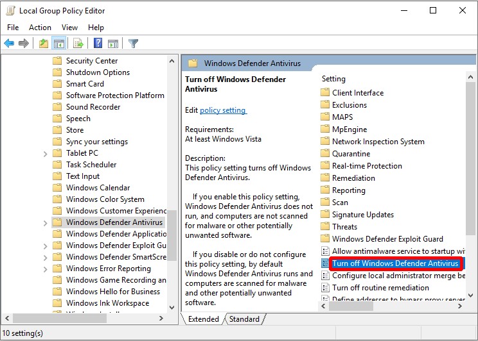Open the Remediation folder
478x341 pixels.
point(353,178)
